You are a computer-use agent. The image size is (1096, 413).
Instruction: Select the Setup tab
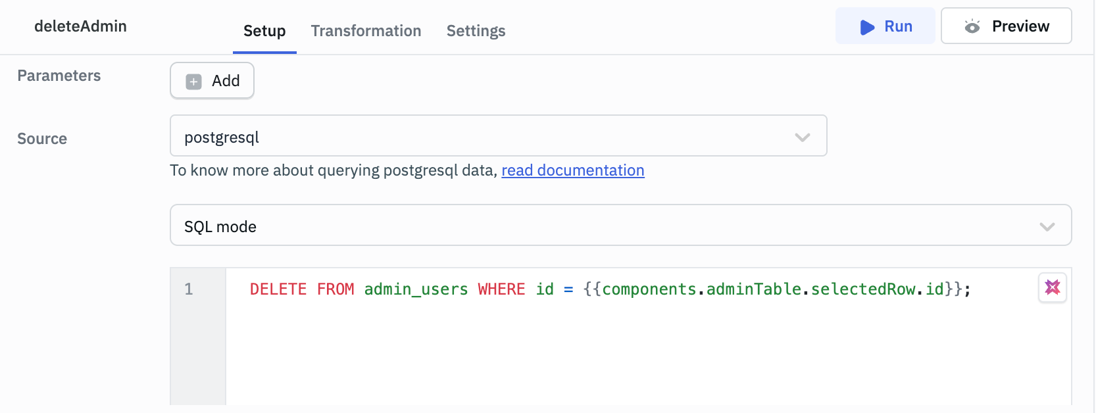pos(264,31)
